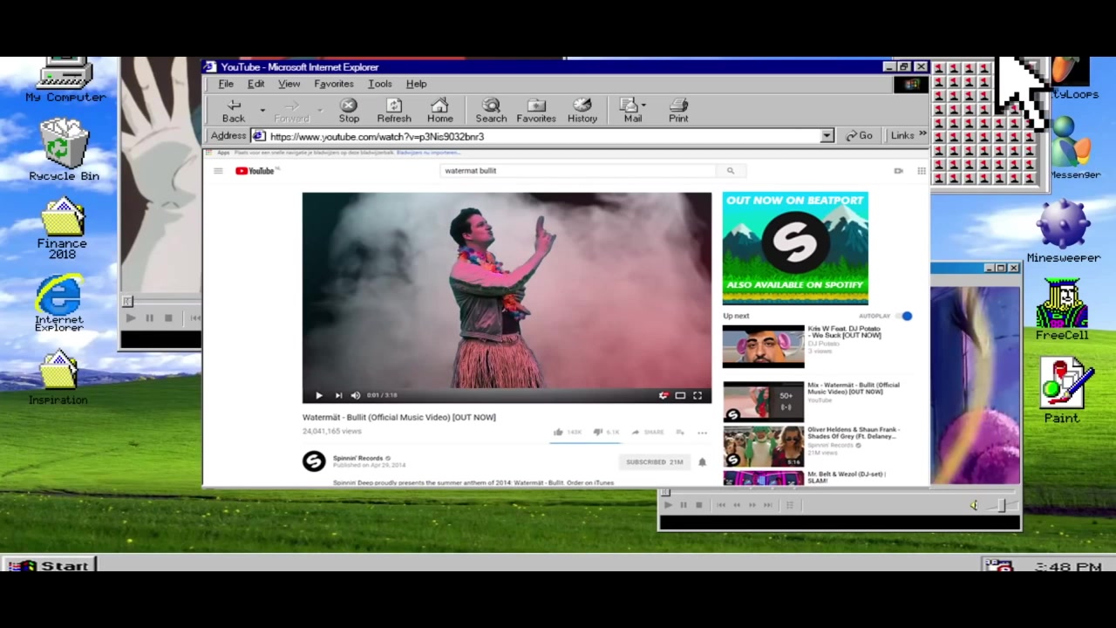Click the SHARE button under the video
This screenshot has height=628, width=1116.
(648, 432)
